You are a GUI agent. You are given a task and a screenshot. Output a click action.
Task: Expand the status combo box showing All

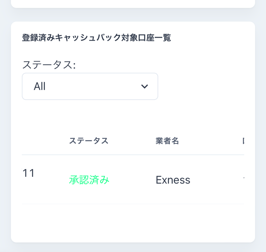[90, 86]
